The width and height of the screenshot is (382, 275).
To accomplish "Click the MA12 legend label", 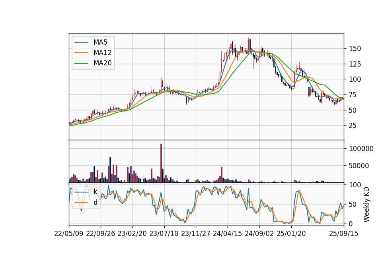I will coord(102,53).
